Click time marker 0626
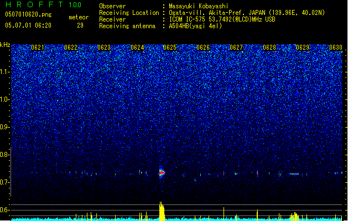The height and width of the screenshot is (221, 348). pyautogui.click(x=203, y=48)
